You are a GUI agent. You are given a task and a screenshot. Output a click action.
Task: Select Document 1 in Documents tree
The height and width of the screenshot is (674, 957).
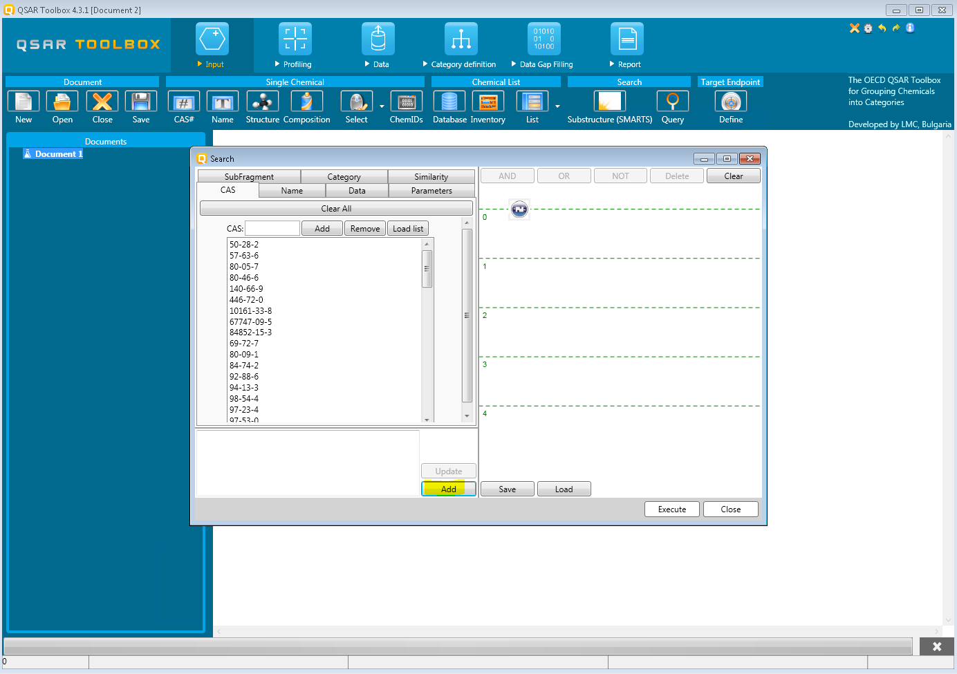(x=59, y=154)
